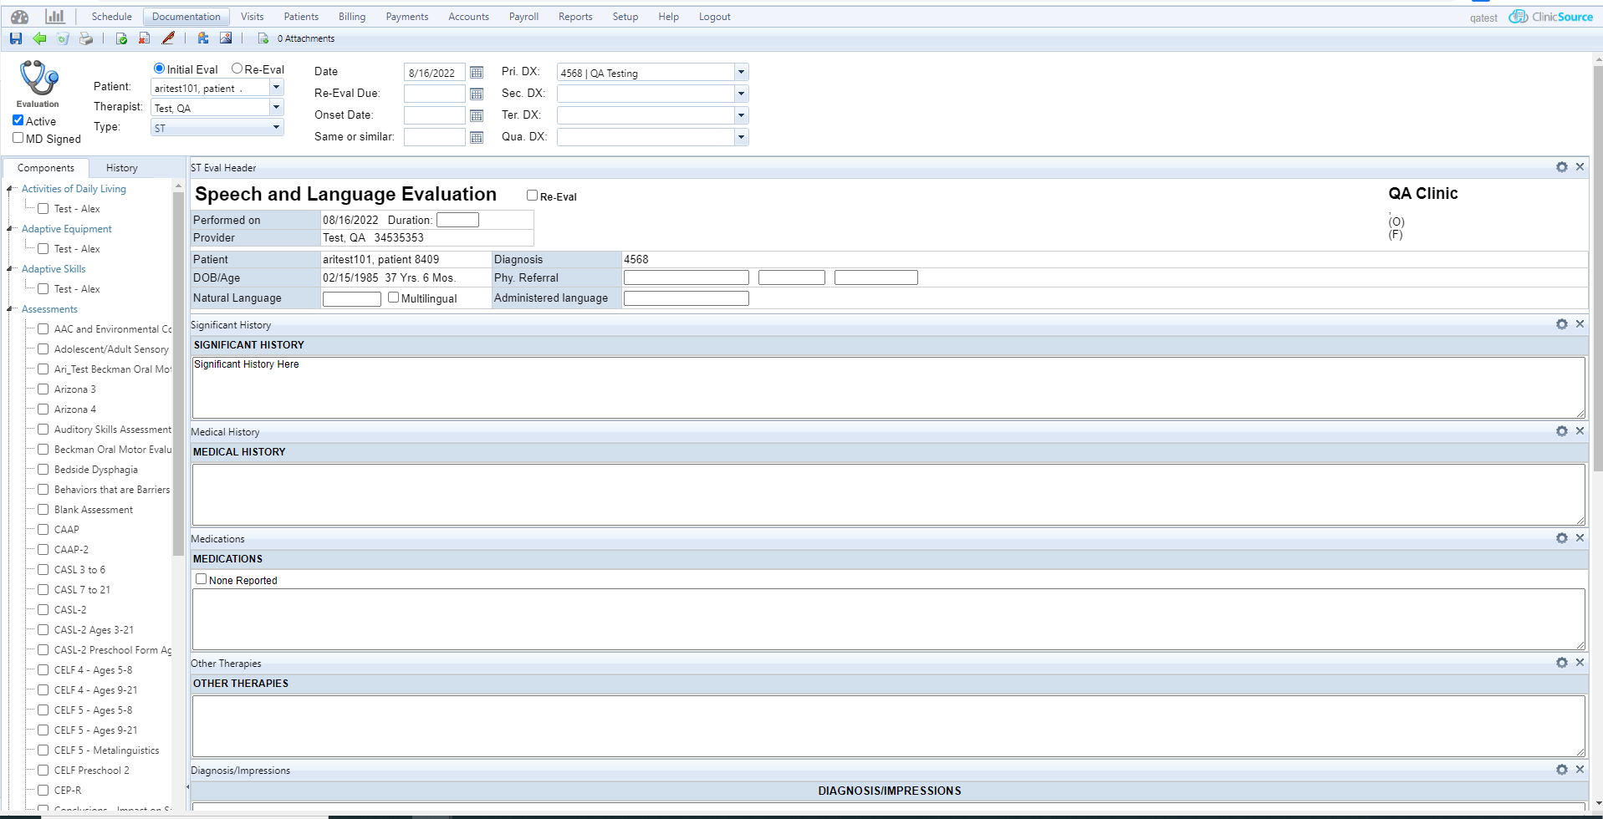Viewport: 1603px width, 819px height.
Task: Click the image icon in the toolbar
Action: click(226, 38)
